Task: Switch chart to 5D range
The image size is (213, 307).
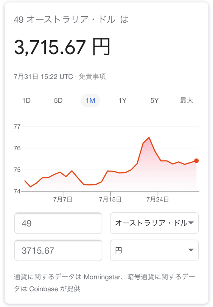Action: [x=58, y=101]
